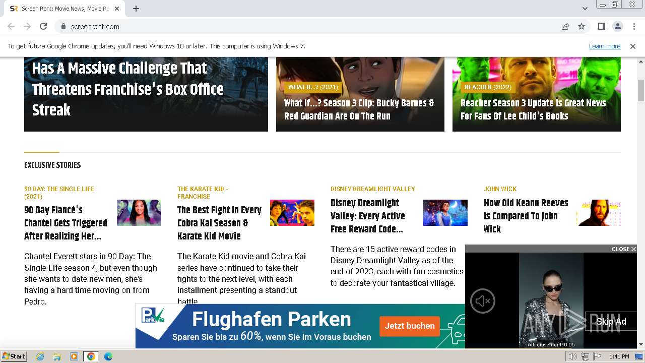The width and height of the screenshot is (645, 363).
Task: Read Dreamlight Valley reward code article
Action: click(368, 216)
